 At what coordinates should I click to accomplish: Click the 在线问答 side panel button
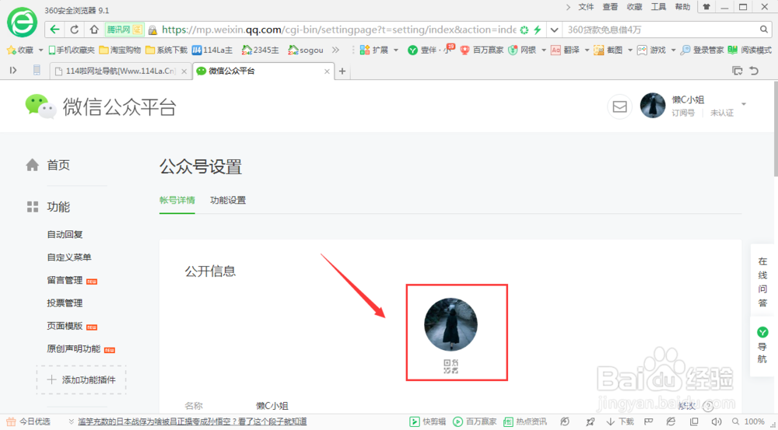coord(762,282)
